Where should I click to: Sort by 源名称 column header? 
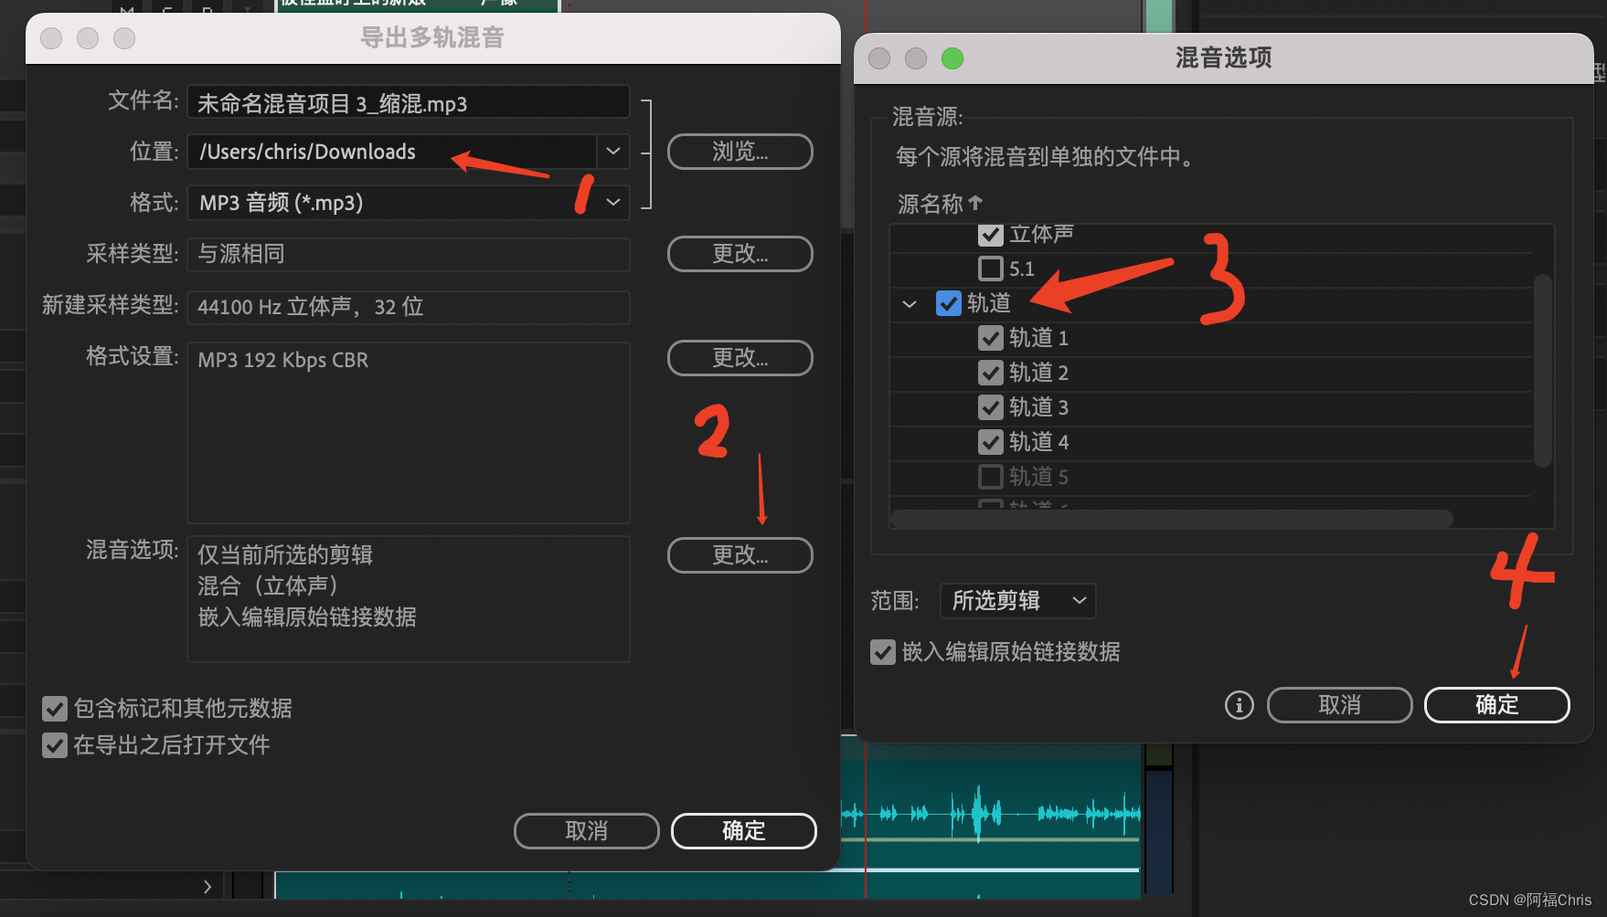tap(940, 204)
